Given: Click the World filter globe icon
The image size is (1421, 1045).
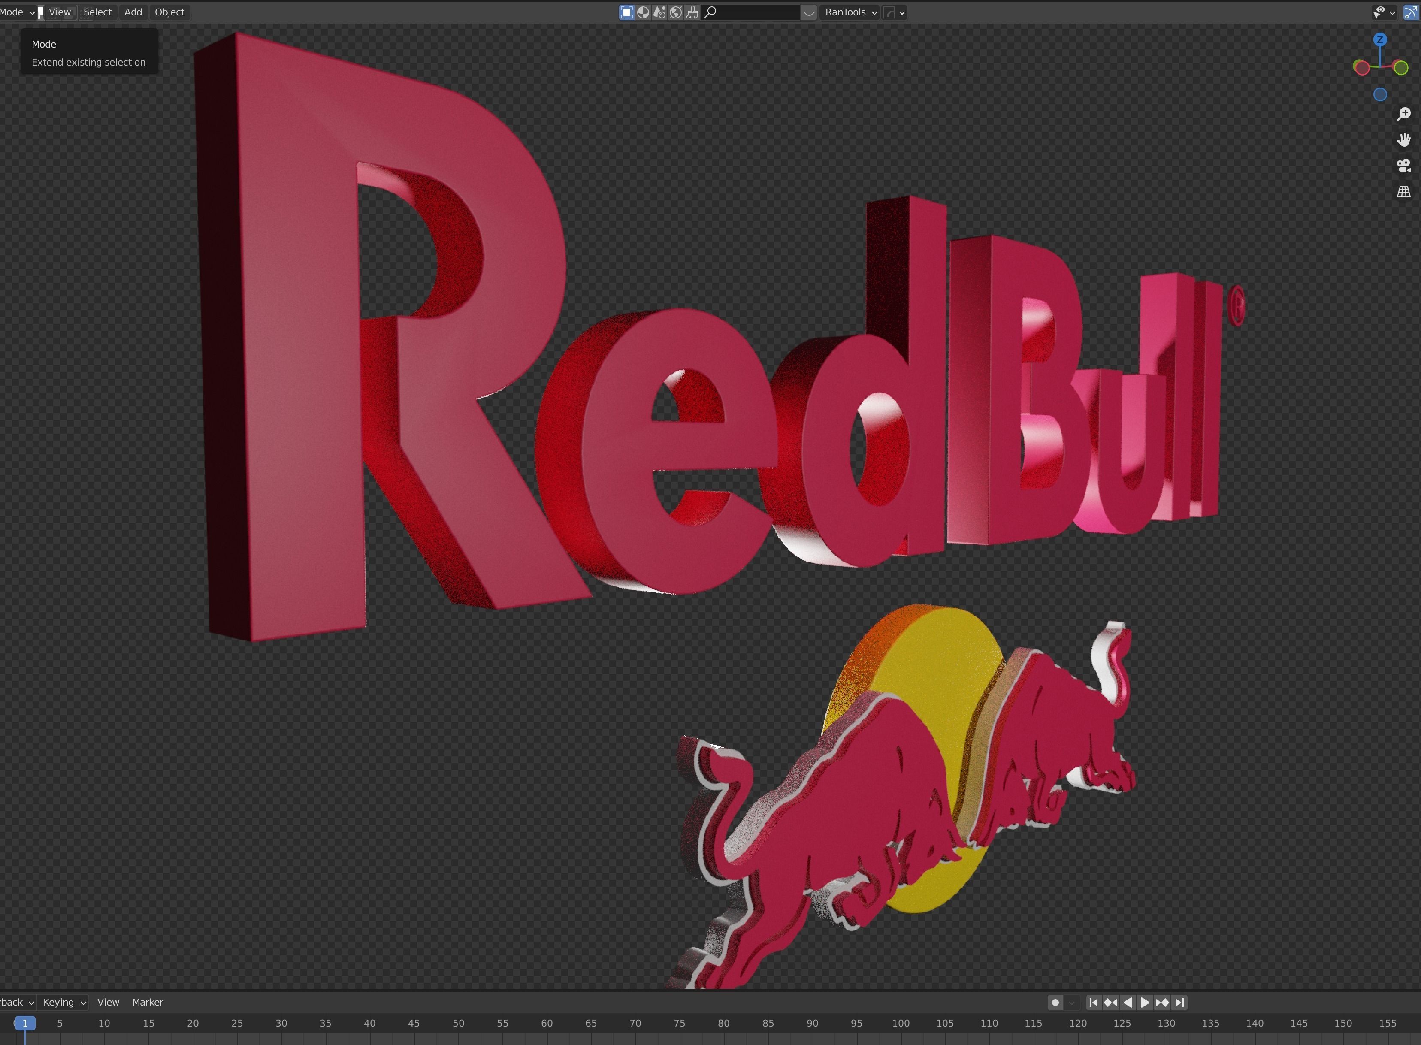Looking at the screenshot, I should click(x=676, y=12).
